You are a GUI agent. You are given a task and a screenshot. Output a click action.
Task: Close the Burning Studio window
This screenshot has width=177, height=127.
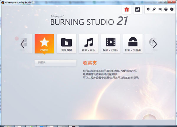tap(172, 2)
